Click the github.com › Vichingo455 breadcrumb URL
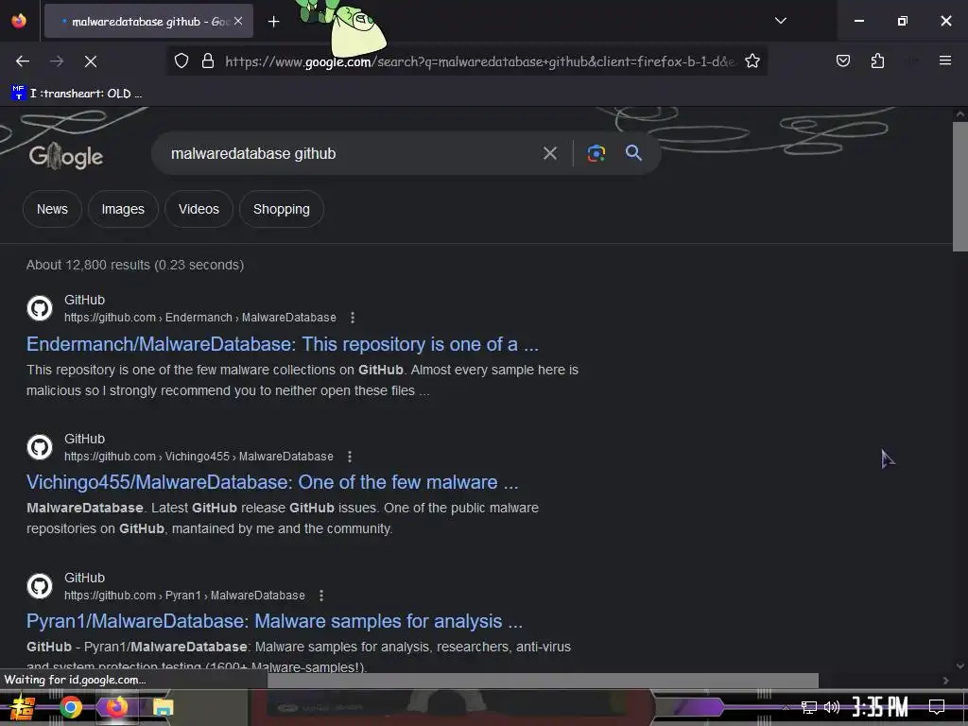The width and height of the screenshot is (968, 726). [199, 457]
